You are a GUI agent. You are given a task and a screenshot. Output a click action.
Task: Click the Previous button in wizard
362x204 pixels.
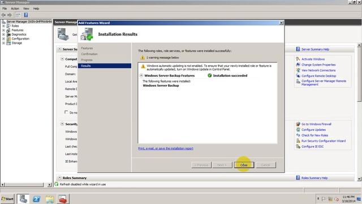click(x=201, y=165)
